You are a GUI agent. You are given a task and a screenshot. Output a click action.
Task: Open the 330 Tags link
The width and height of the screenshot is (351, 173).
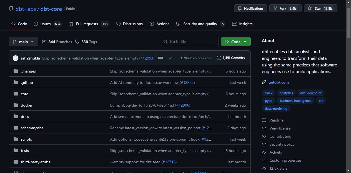click(86, 42)
